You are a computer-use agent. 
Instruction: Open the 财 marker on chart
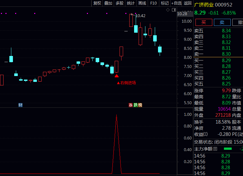pyautogui.click(x=20, y=105)
